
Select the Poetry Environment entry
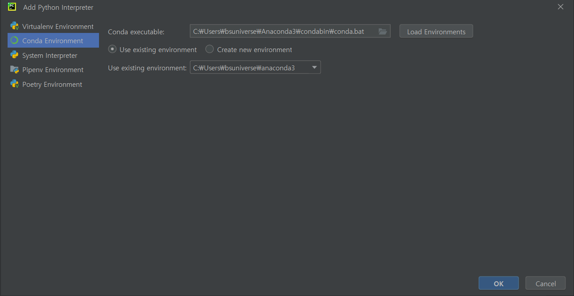pos(53,84)
